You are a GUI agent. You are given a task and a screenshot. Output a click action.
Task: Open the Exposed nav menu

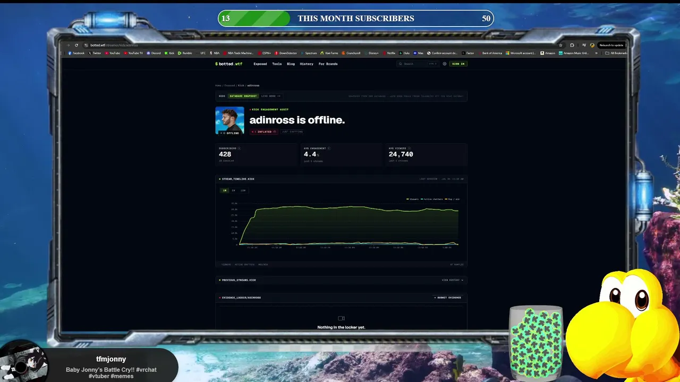(x=260, y=64)
